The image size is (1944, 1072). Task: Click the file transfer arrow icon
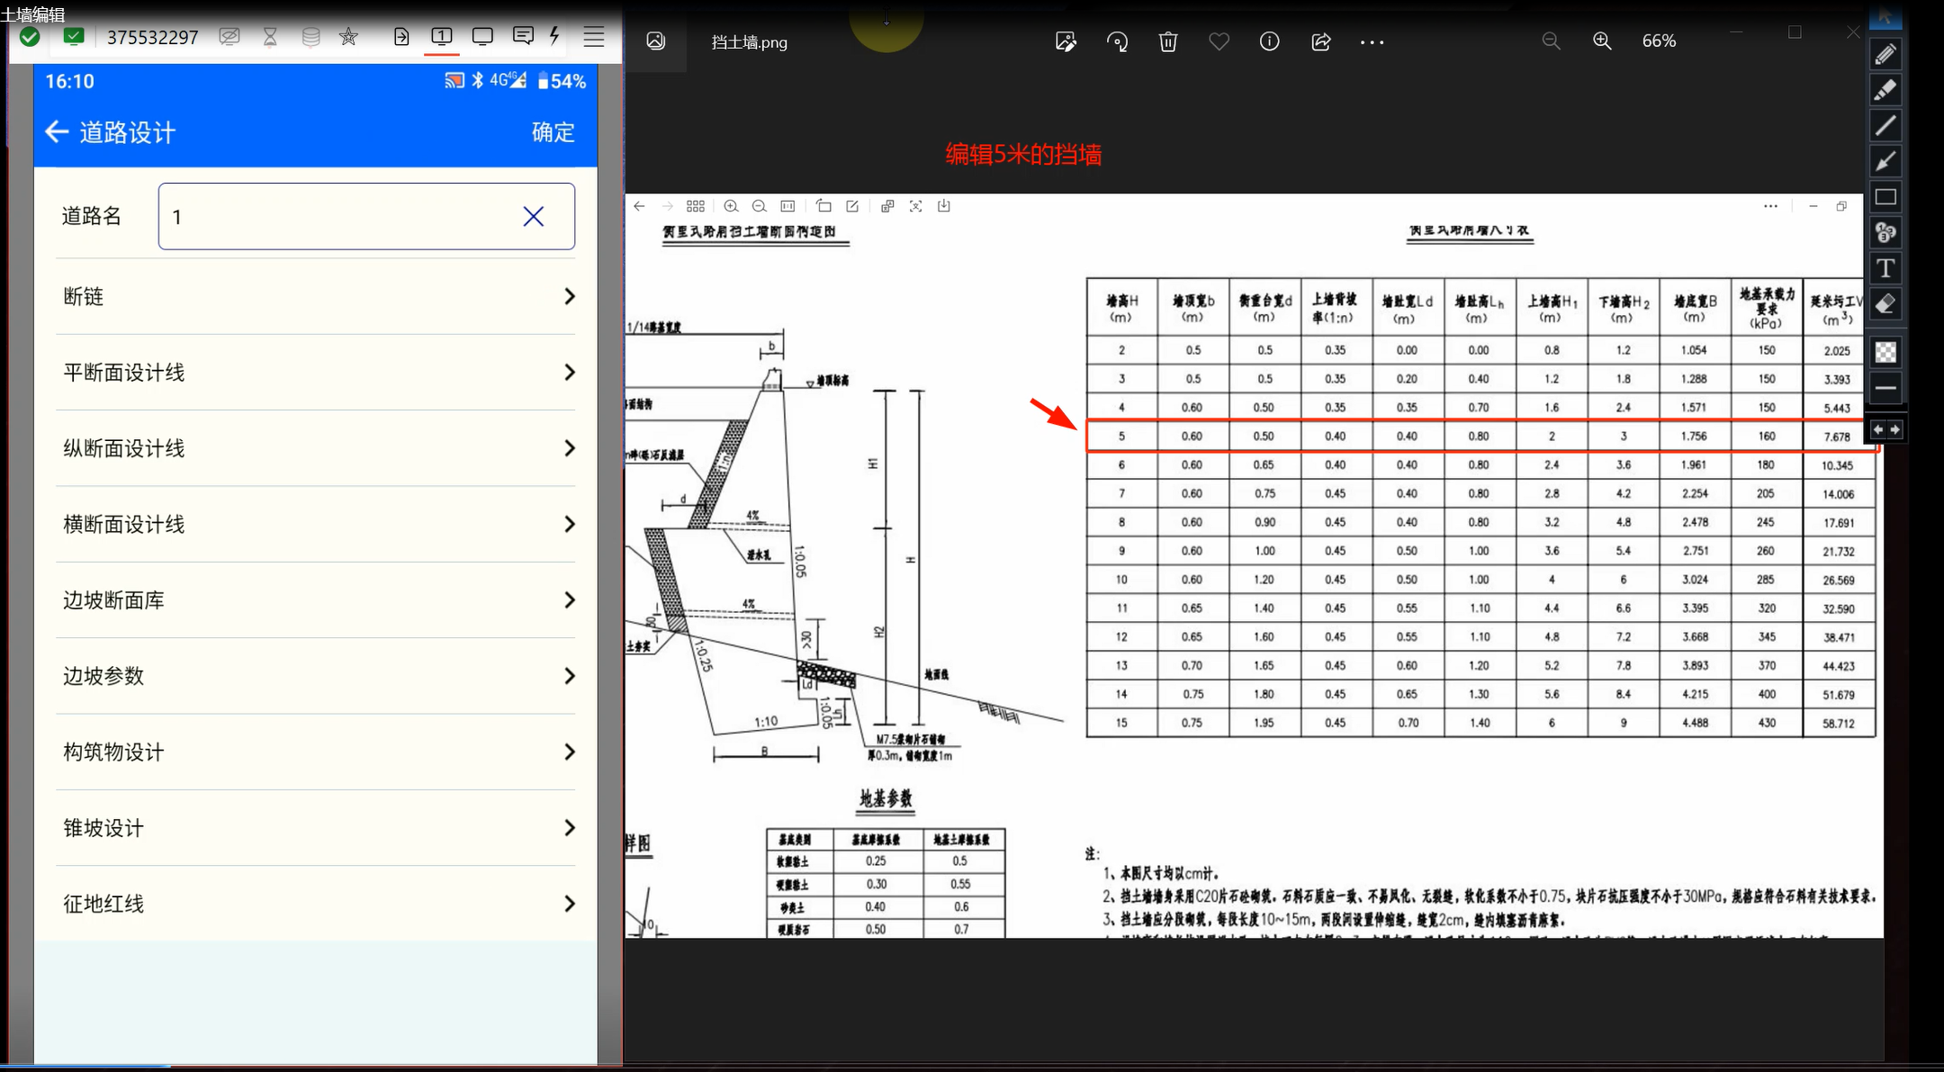click(401, 37)
